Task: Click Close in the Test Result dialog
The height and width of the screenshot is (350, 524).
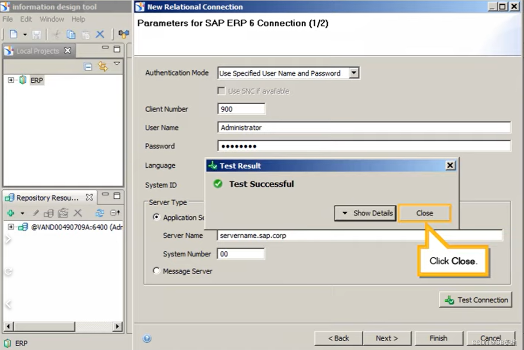Action: point(424,213)
